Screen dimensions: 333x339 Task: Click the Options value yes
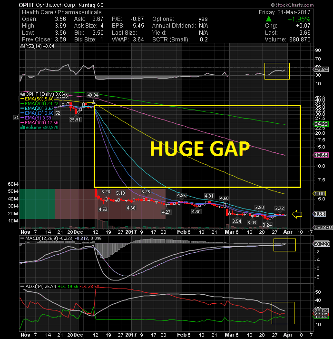click(x=203, y=19)
